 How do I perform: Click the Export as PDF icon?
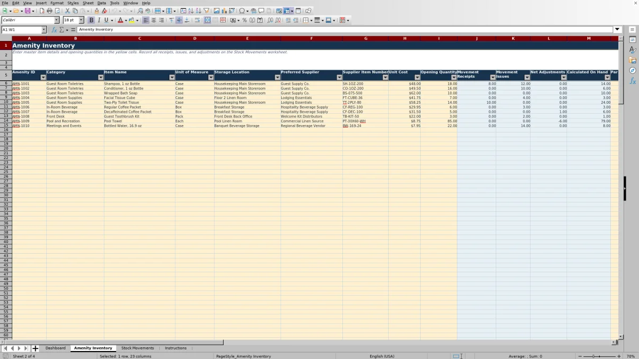pos(42,11)
